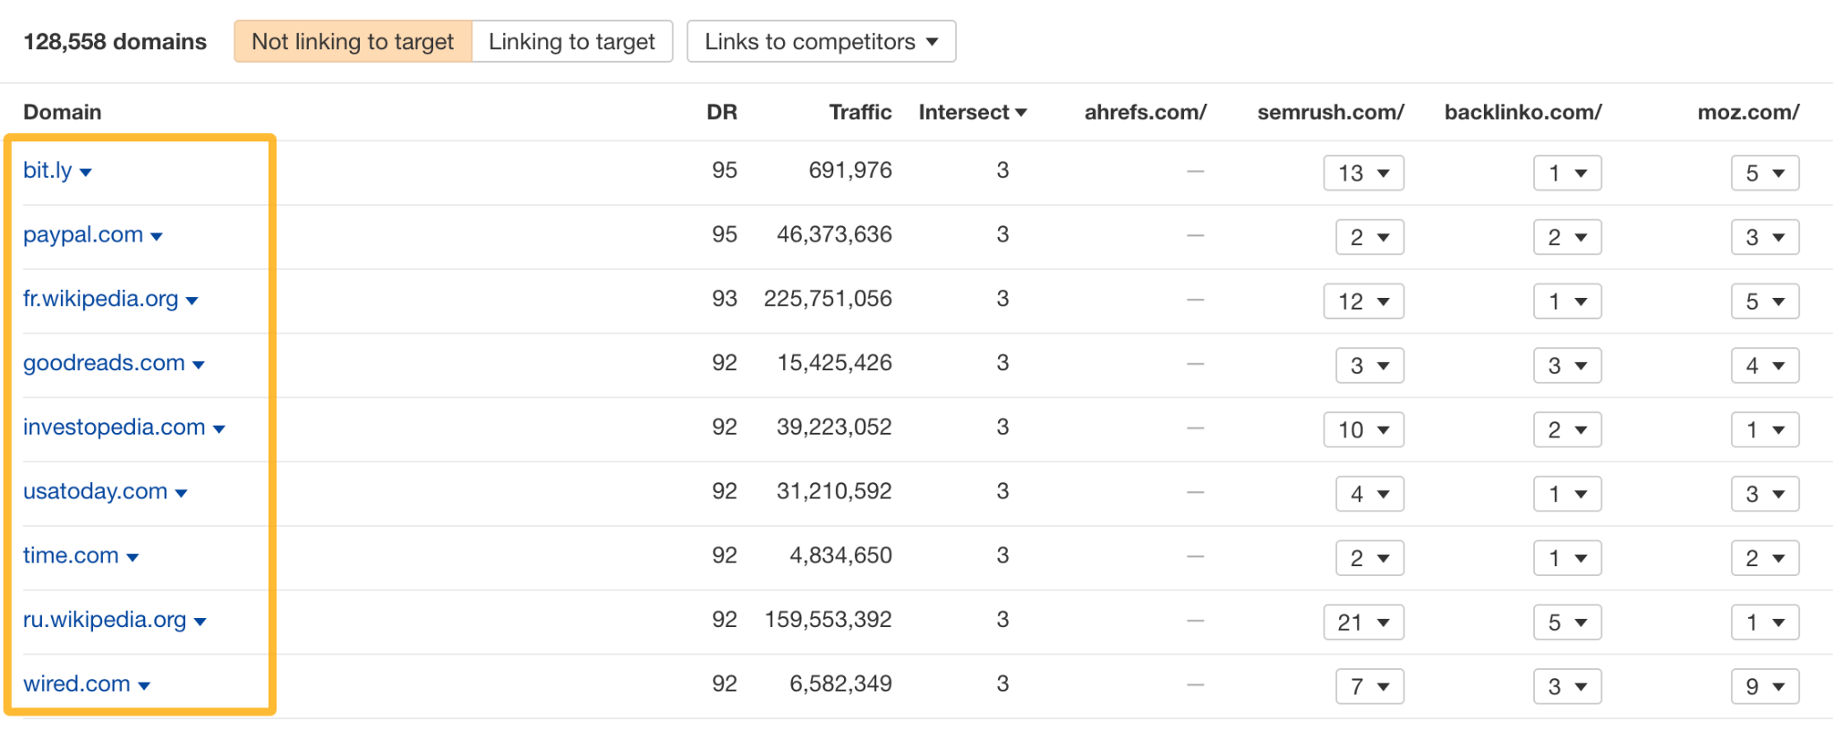The width and height of the screenshot is (1833, 729).
Task: Open the backlinko.com count 3 dropdown for goodreads.com
Action: pyautogui.click(x=1566, y=365)
